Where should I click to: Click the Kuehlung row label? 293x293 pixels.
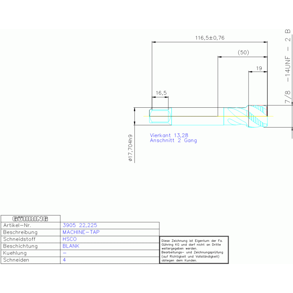point(15,253)
